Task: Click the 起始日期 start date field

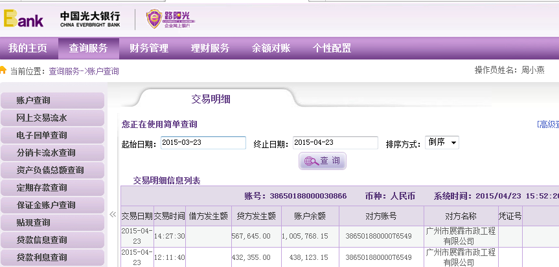Action: tap(203, 143)
